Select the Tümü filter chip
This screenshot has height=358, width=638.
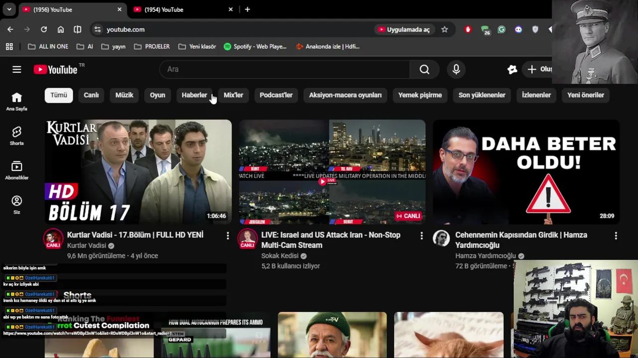click(59, 95)
